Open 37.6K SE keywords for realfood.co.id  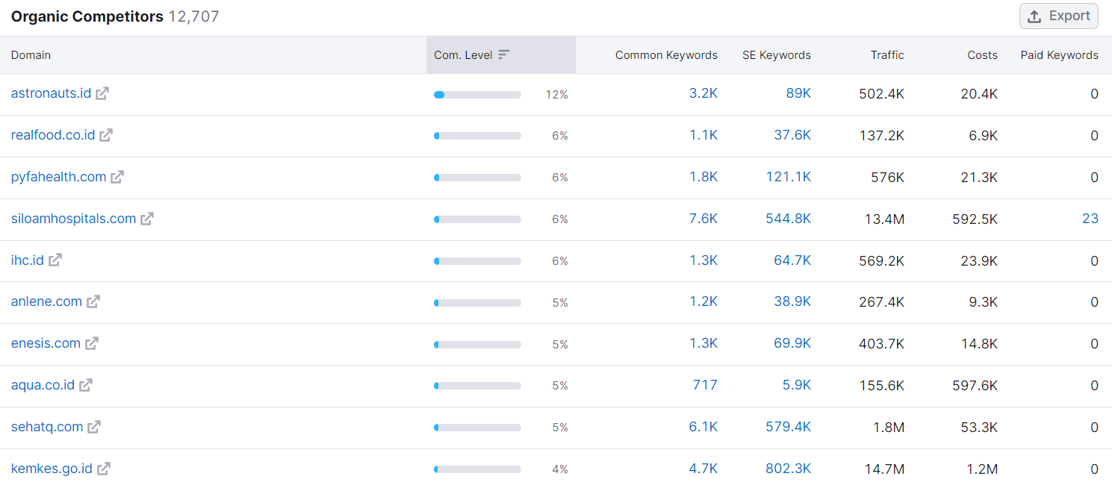coord(792,135)
